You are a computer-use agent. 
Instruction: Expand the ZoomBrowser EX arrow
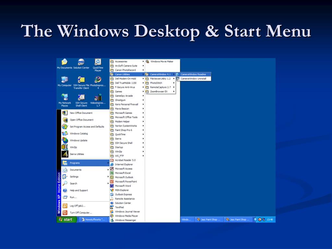tap(174, 91)
